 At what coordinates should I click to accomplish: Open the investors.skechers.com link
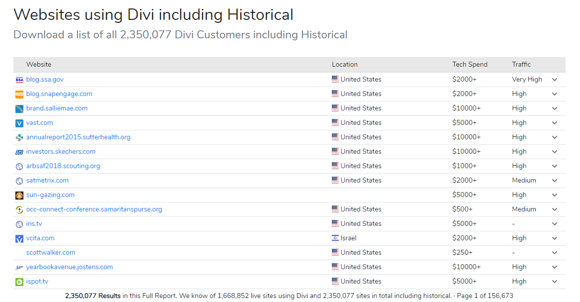coord(61,152)
